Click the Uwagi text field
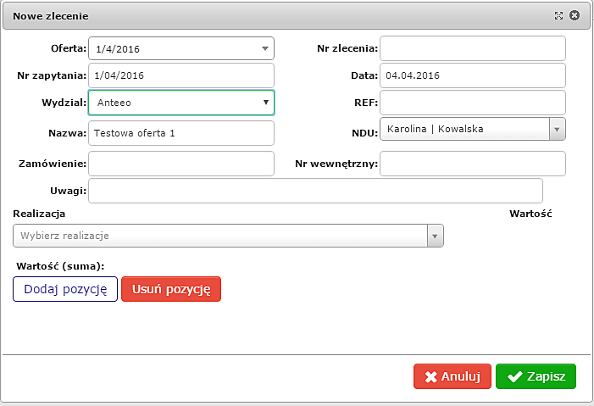 (315, 191)
